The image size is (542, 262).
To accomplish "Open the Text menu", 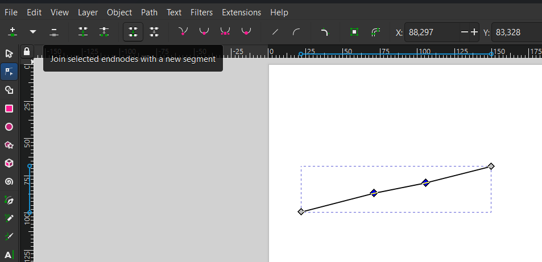I will click(174, 13).
